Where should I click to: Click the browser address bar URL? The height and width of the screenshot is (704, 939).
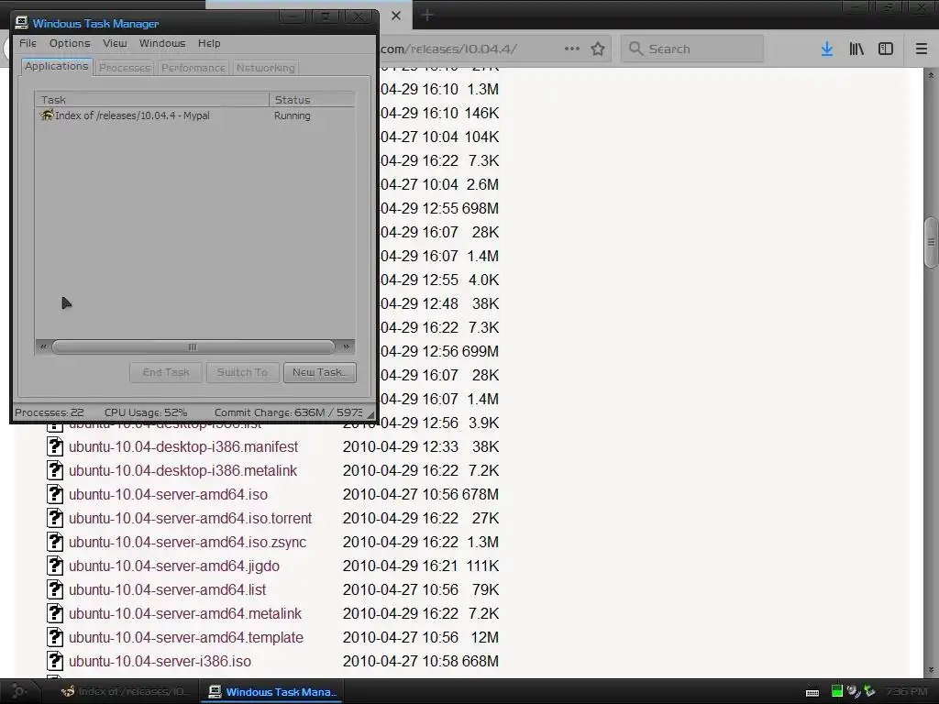(448, 49)
